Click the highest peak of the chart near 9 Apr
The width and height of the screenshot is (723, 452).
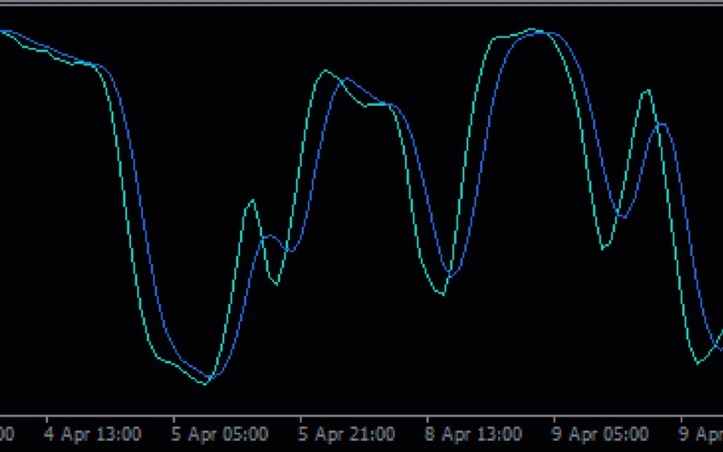533,30
